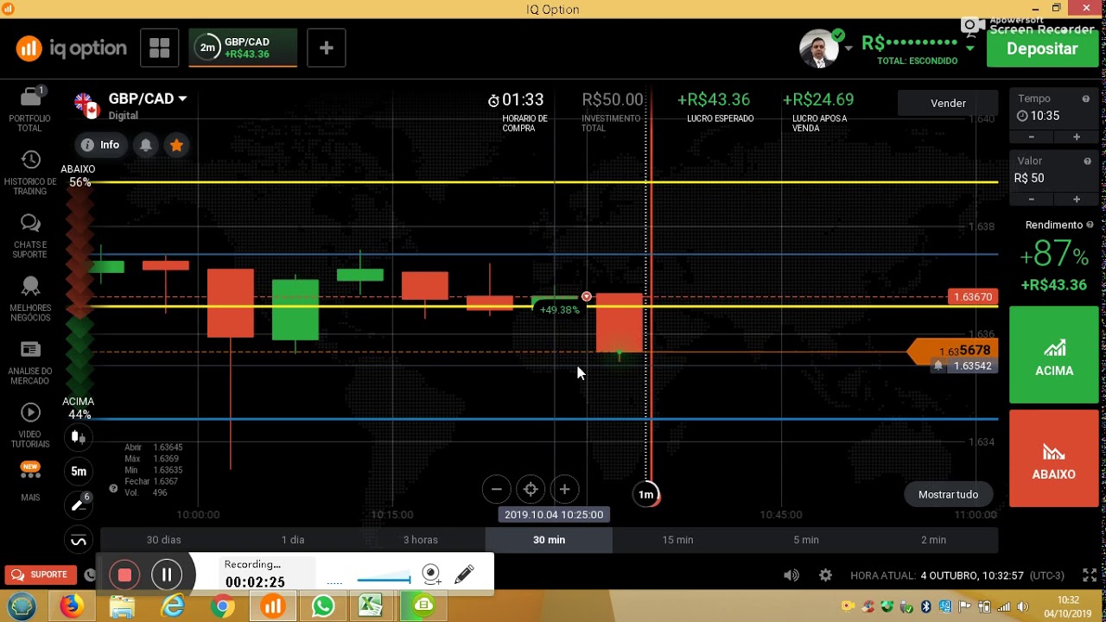The height and width of the screenshot is (622, 1106).
Task: Add webcam in recorder toolbar
Action: (x=431, y=574)
